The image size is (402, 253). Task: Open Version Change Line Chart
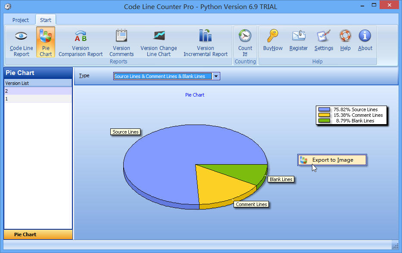pyautogui.click(x=159, y=42)
